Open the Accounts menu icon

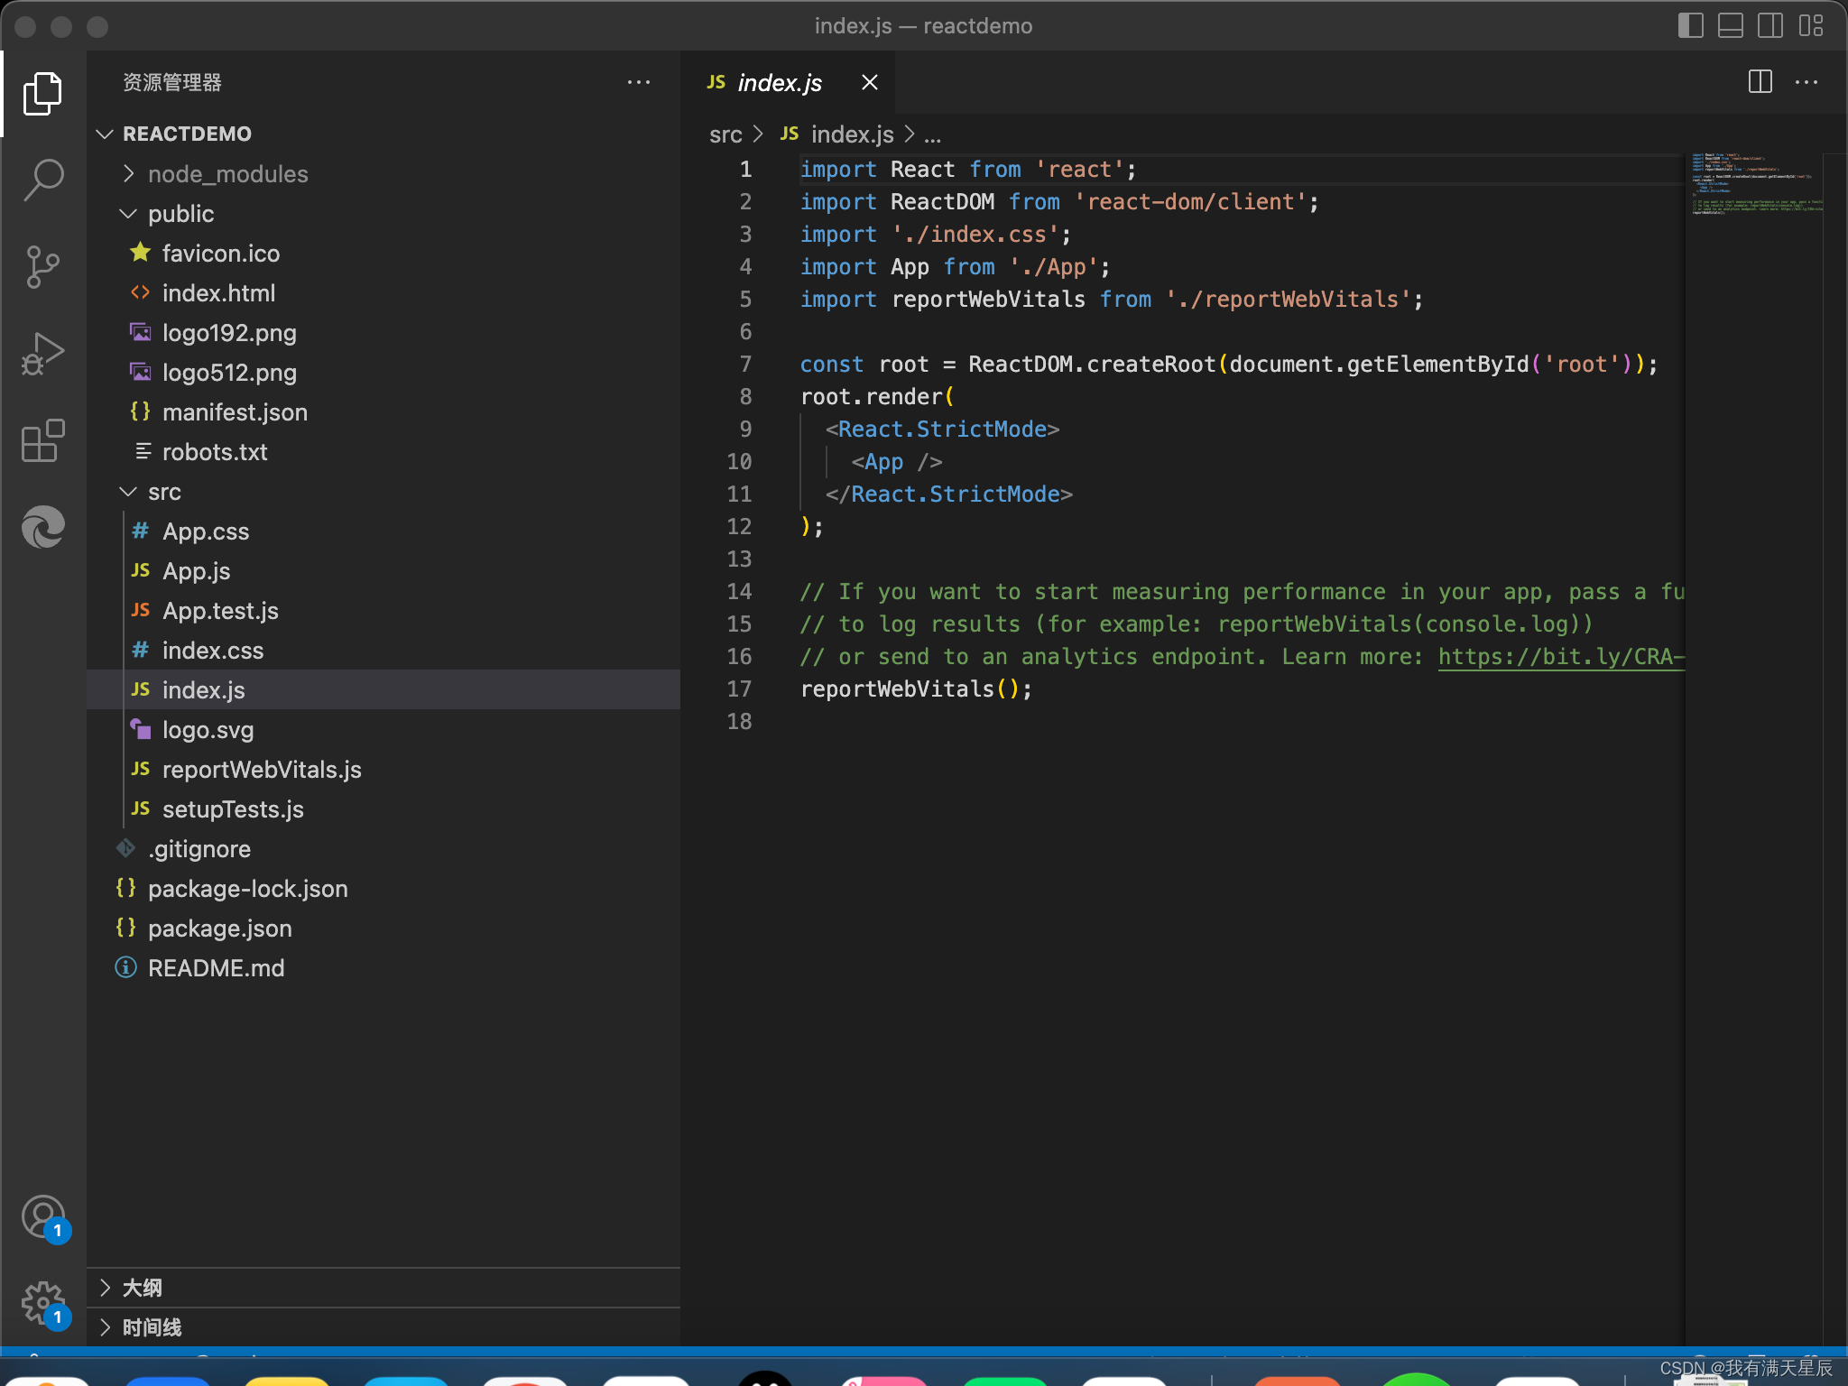click(x=42, y=1215)
